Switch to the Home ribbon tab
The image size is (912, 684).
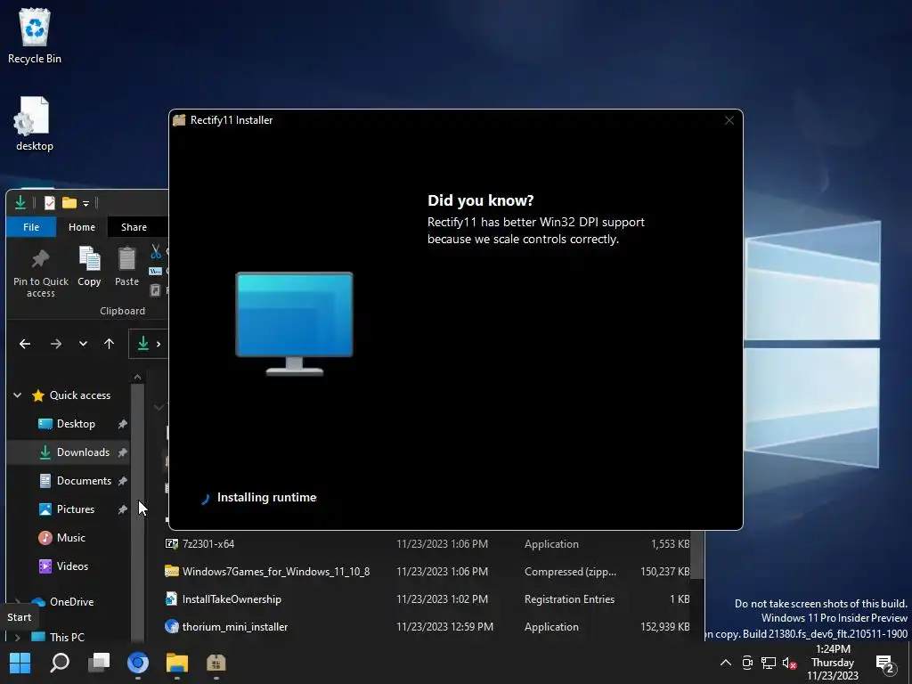(x=81, y=227)
